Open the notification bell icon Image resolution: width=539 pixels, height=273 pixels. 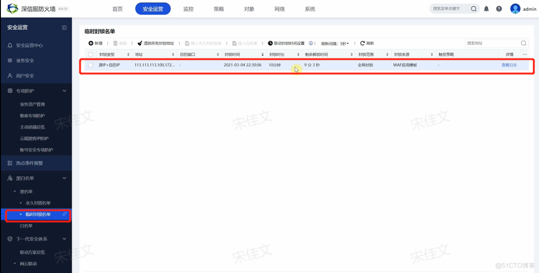pos(487,8)
